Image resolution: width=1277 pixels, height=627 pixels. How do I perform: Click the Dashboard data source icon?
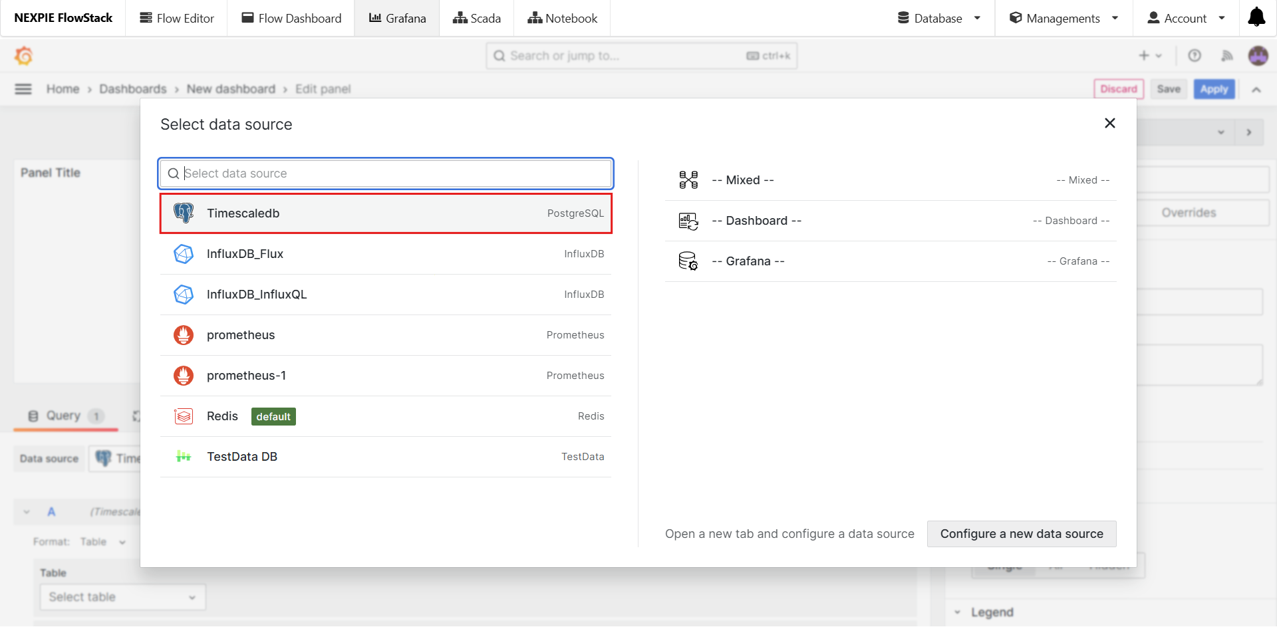(688, 221)
